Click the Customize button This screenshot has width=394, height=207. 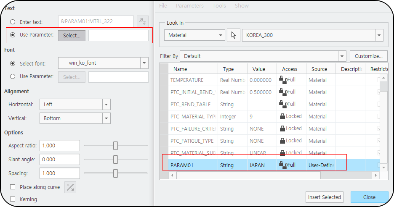[369, 56]
